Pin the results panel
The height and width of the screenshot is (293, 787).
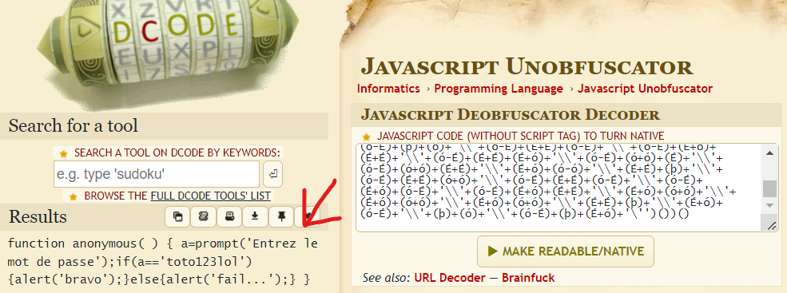(281, 216)
